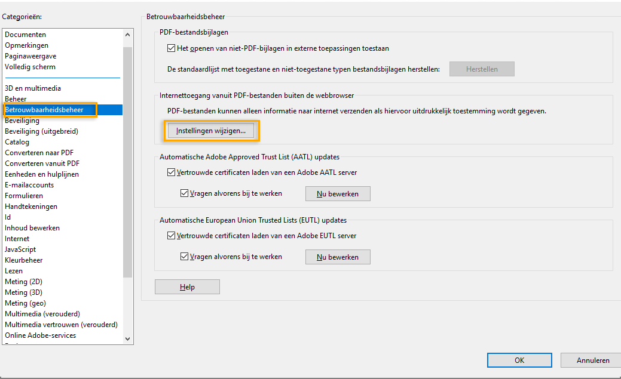Image resolution: width=621 pixels, height=379 pixels.
Task: Click the 'Instellingen wijzigen...' button
Action: click(x=212, y=130)
